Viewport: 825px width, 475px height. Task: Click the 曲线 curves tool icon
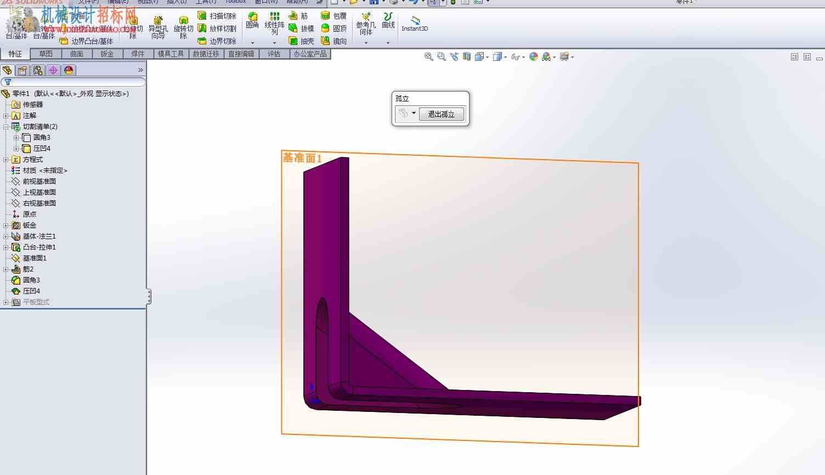click(388, 16)
